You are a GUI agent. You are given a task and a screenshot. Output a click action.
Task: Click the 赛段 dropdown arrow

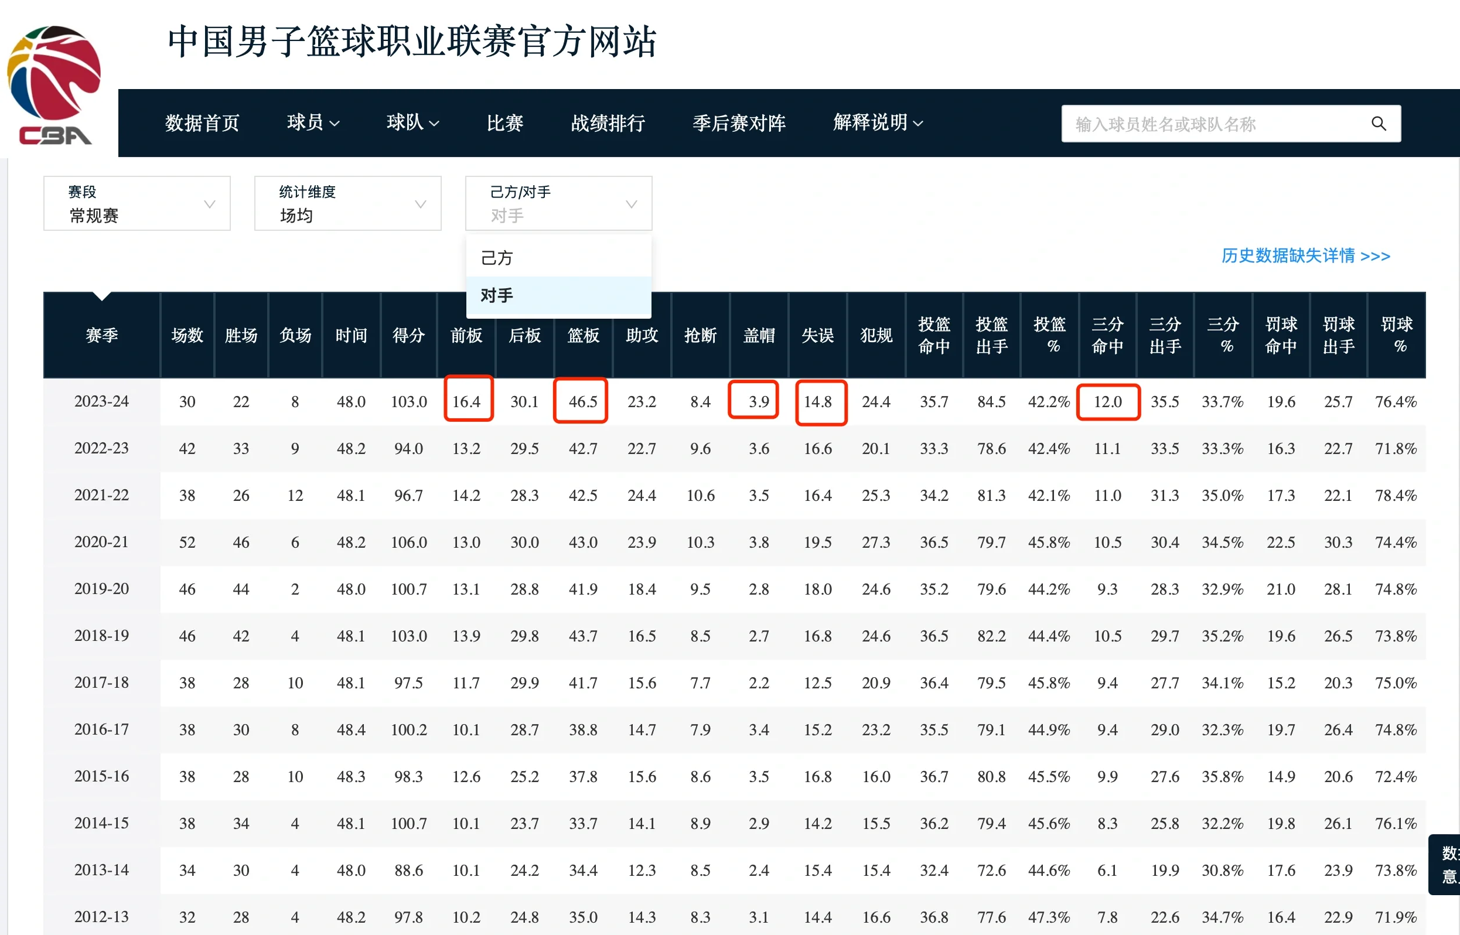209,204
